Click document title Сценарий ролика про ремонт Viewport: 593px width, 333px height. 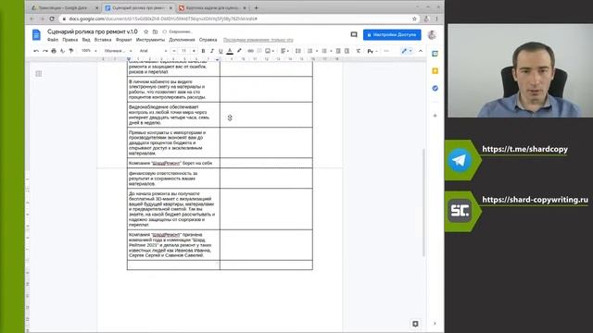pos(93,31)
